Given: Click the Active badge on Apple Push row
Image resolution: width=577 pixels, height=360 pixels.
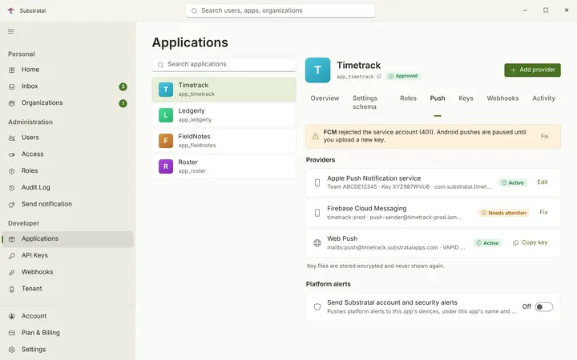Looking at the screenshot, I should (x=513, y=182).
